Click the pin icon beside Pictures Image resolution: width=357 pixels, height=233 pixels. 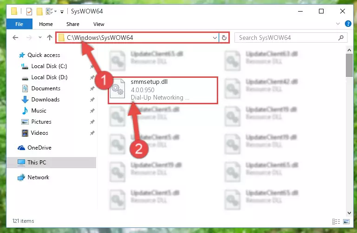pos(92,122)
